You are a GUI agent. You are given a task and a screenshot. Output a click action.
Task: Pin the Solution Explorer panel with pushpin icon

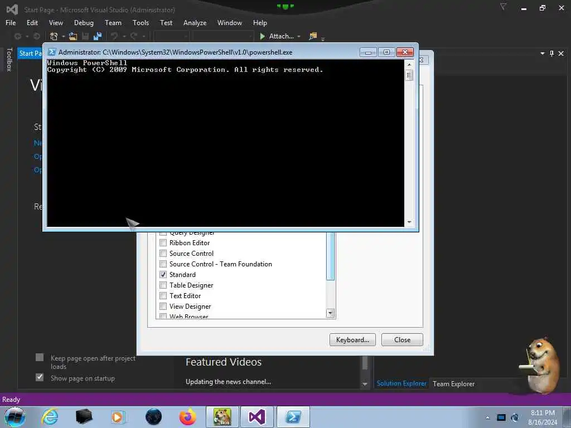point(551,53)
